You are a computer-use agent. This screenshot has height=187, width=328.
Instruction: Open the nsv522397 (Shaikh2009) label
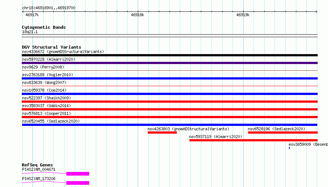[x=46, y=98]
